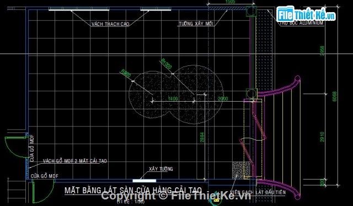This screenshot has height=206, width=353.
Task: Click the lower column square near entrance
Action: click(x=252, y=94)
